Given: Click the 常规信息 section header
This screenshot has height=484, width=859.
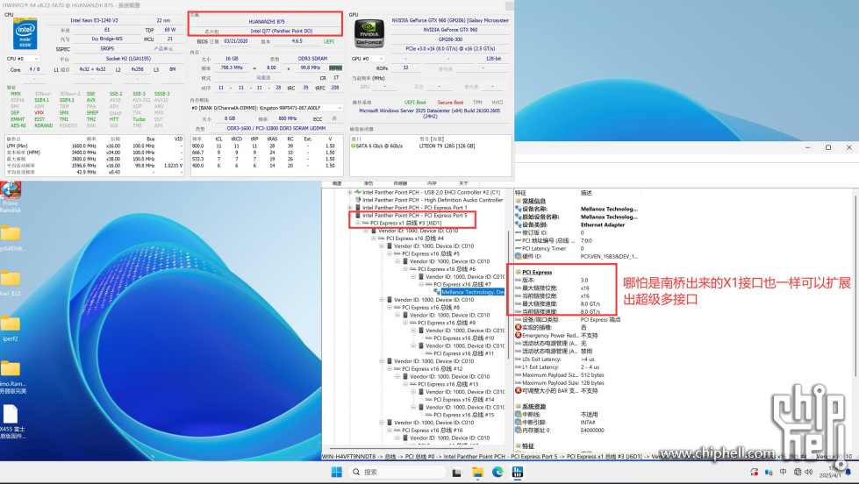Looking at the screenshot, I should click(533, 201).
